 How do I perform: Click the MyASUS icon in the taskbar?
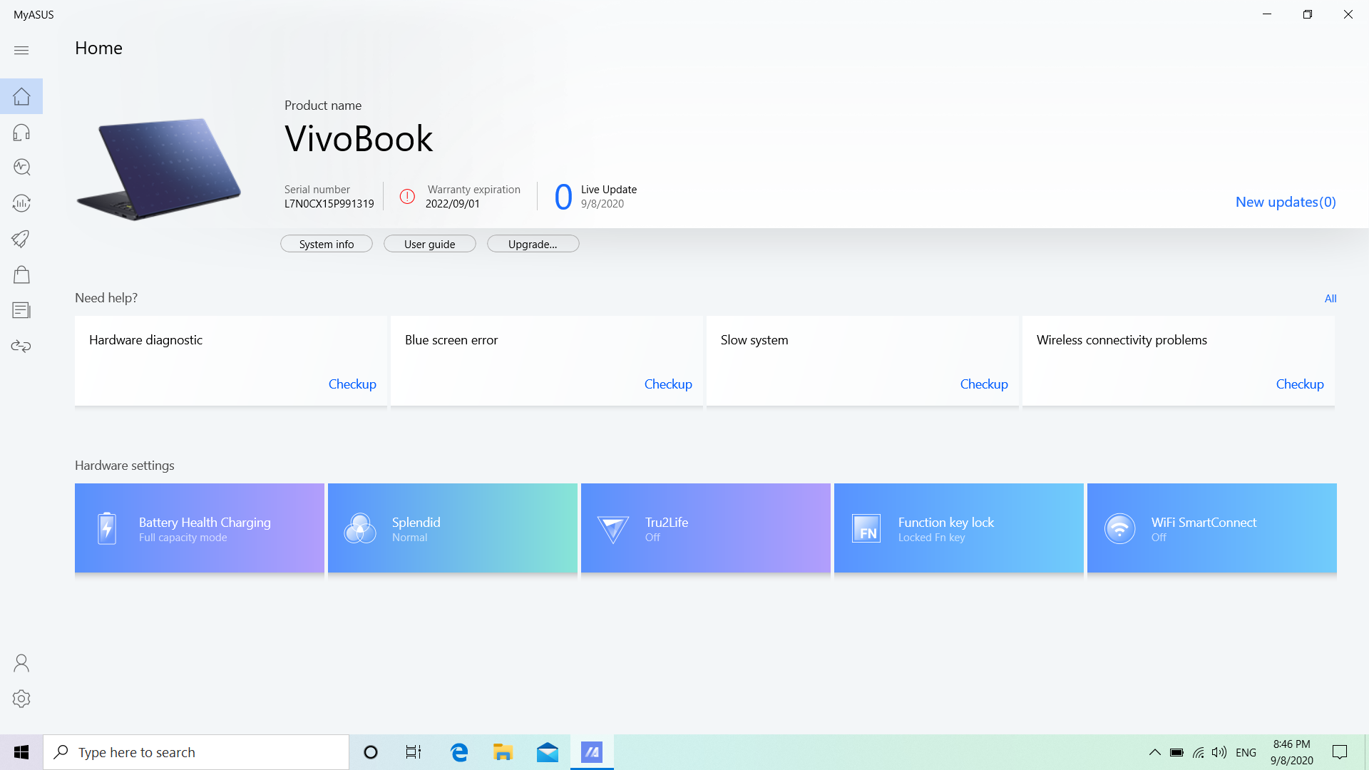click(592, 752)
